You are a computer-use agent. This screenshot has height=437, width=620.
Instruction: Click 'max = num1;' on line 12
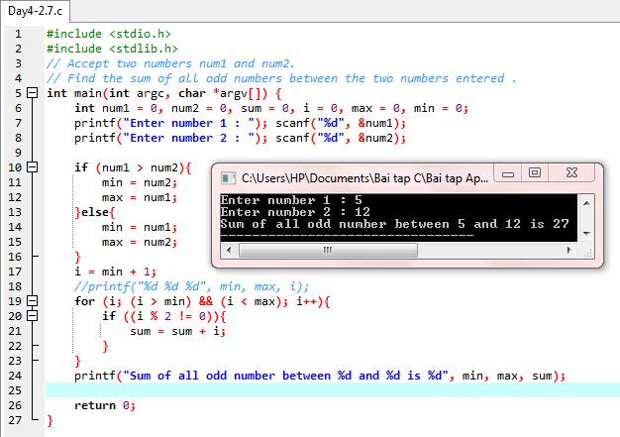pyautogui.click(x=140, y=197)
